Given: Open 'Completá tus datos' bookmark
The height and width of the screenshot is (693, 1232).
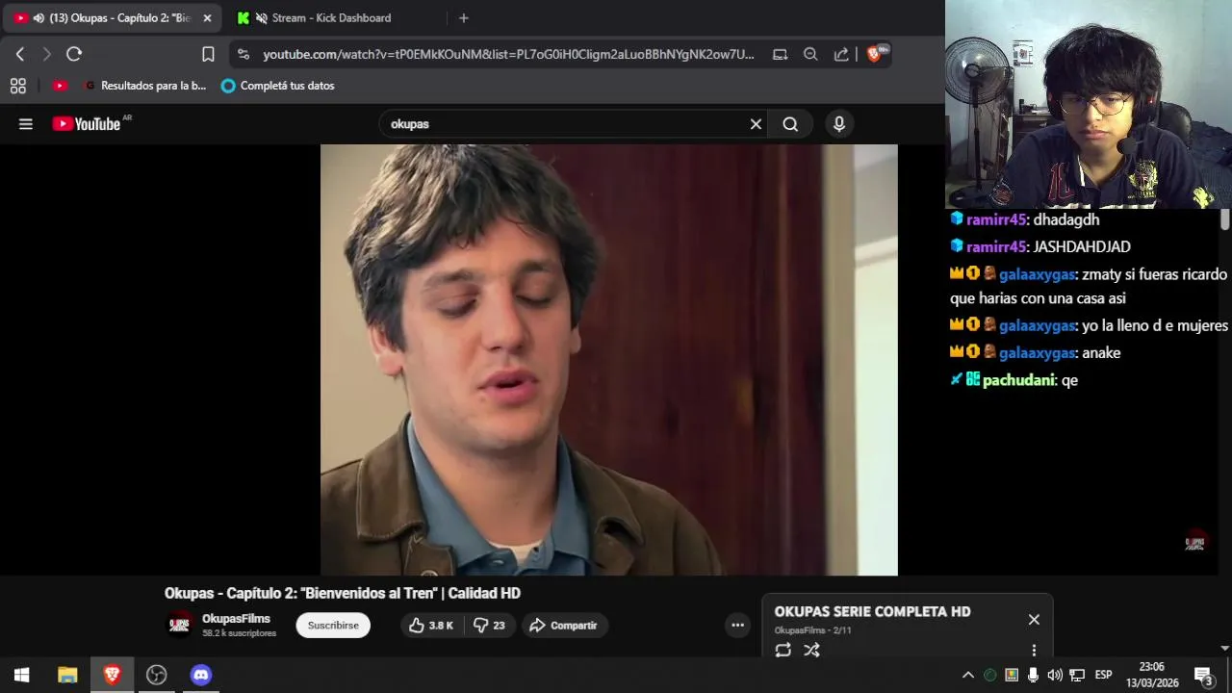Looking at the screenshot, I should tap(277, 86).
